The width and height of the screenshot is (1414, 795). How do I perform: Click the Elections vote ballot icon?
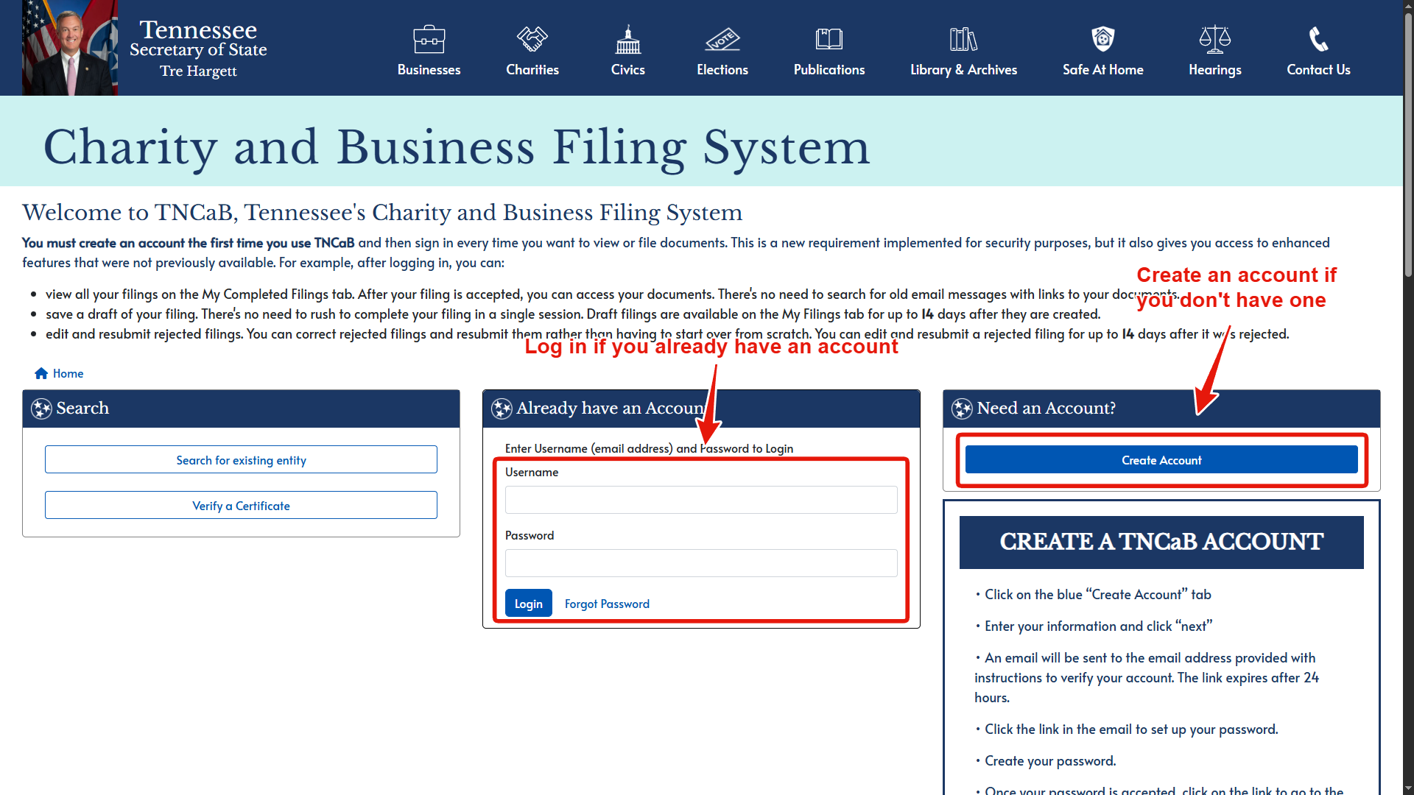[x=722, y=39]
